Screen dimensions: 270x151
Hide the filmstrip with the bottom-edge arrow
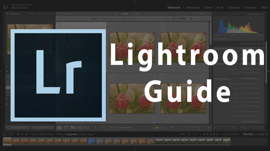pyautogui.click(x=135, y=150)
